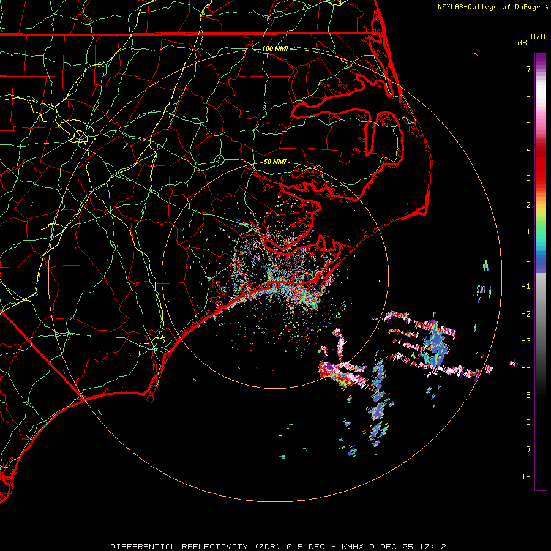Click the -4 value on the color scale
Screen dimensions: 551x551
pyautogui.click(x=526, y=368)
